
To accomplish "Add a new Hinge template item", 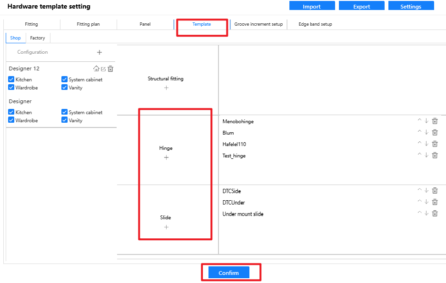I will 166,157.
